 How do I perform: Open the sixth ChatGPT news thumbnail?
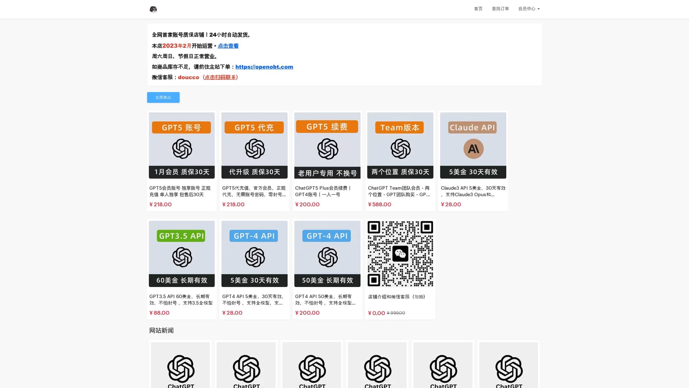[x=509, y=365]
